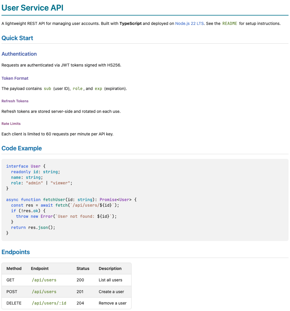Open the Node.js 22 LTS link

coord(189,23)
